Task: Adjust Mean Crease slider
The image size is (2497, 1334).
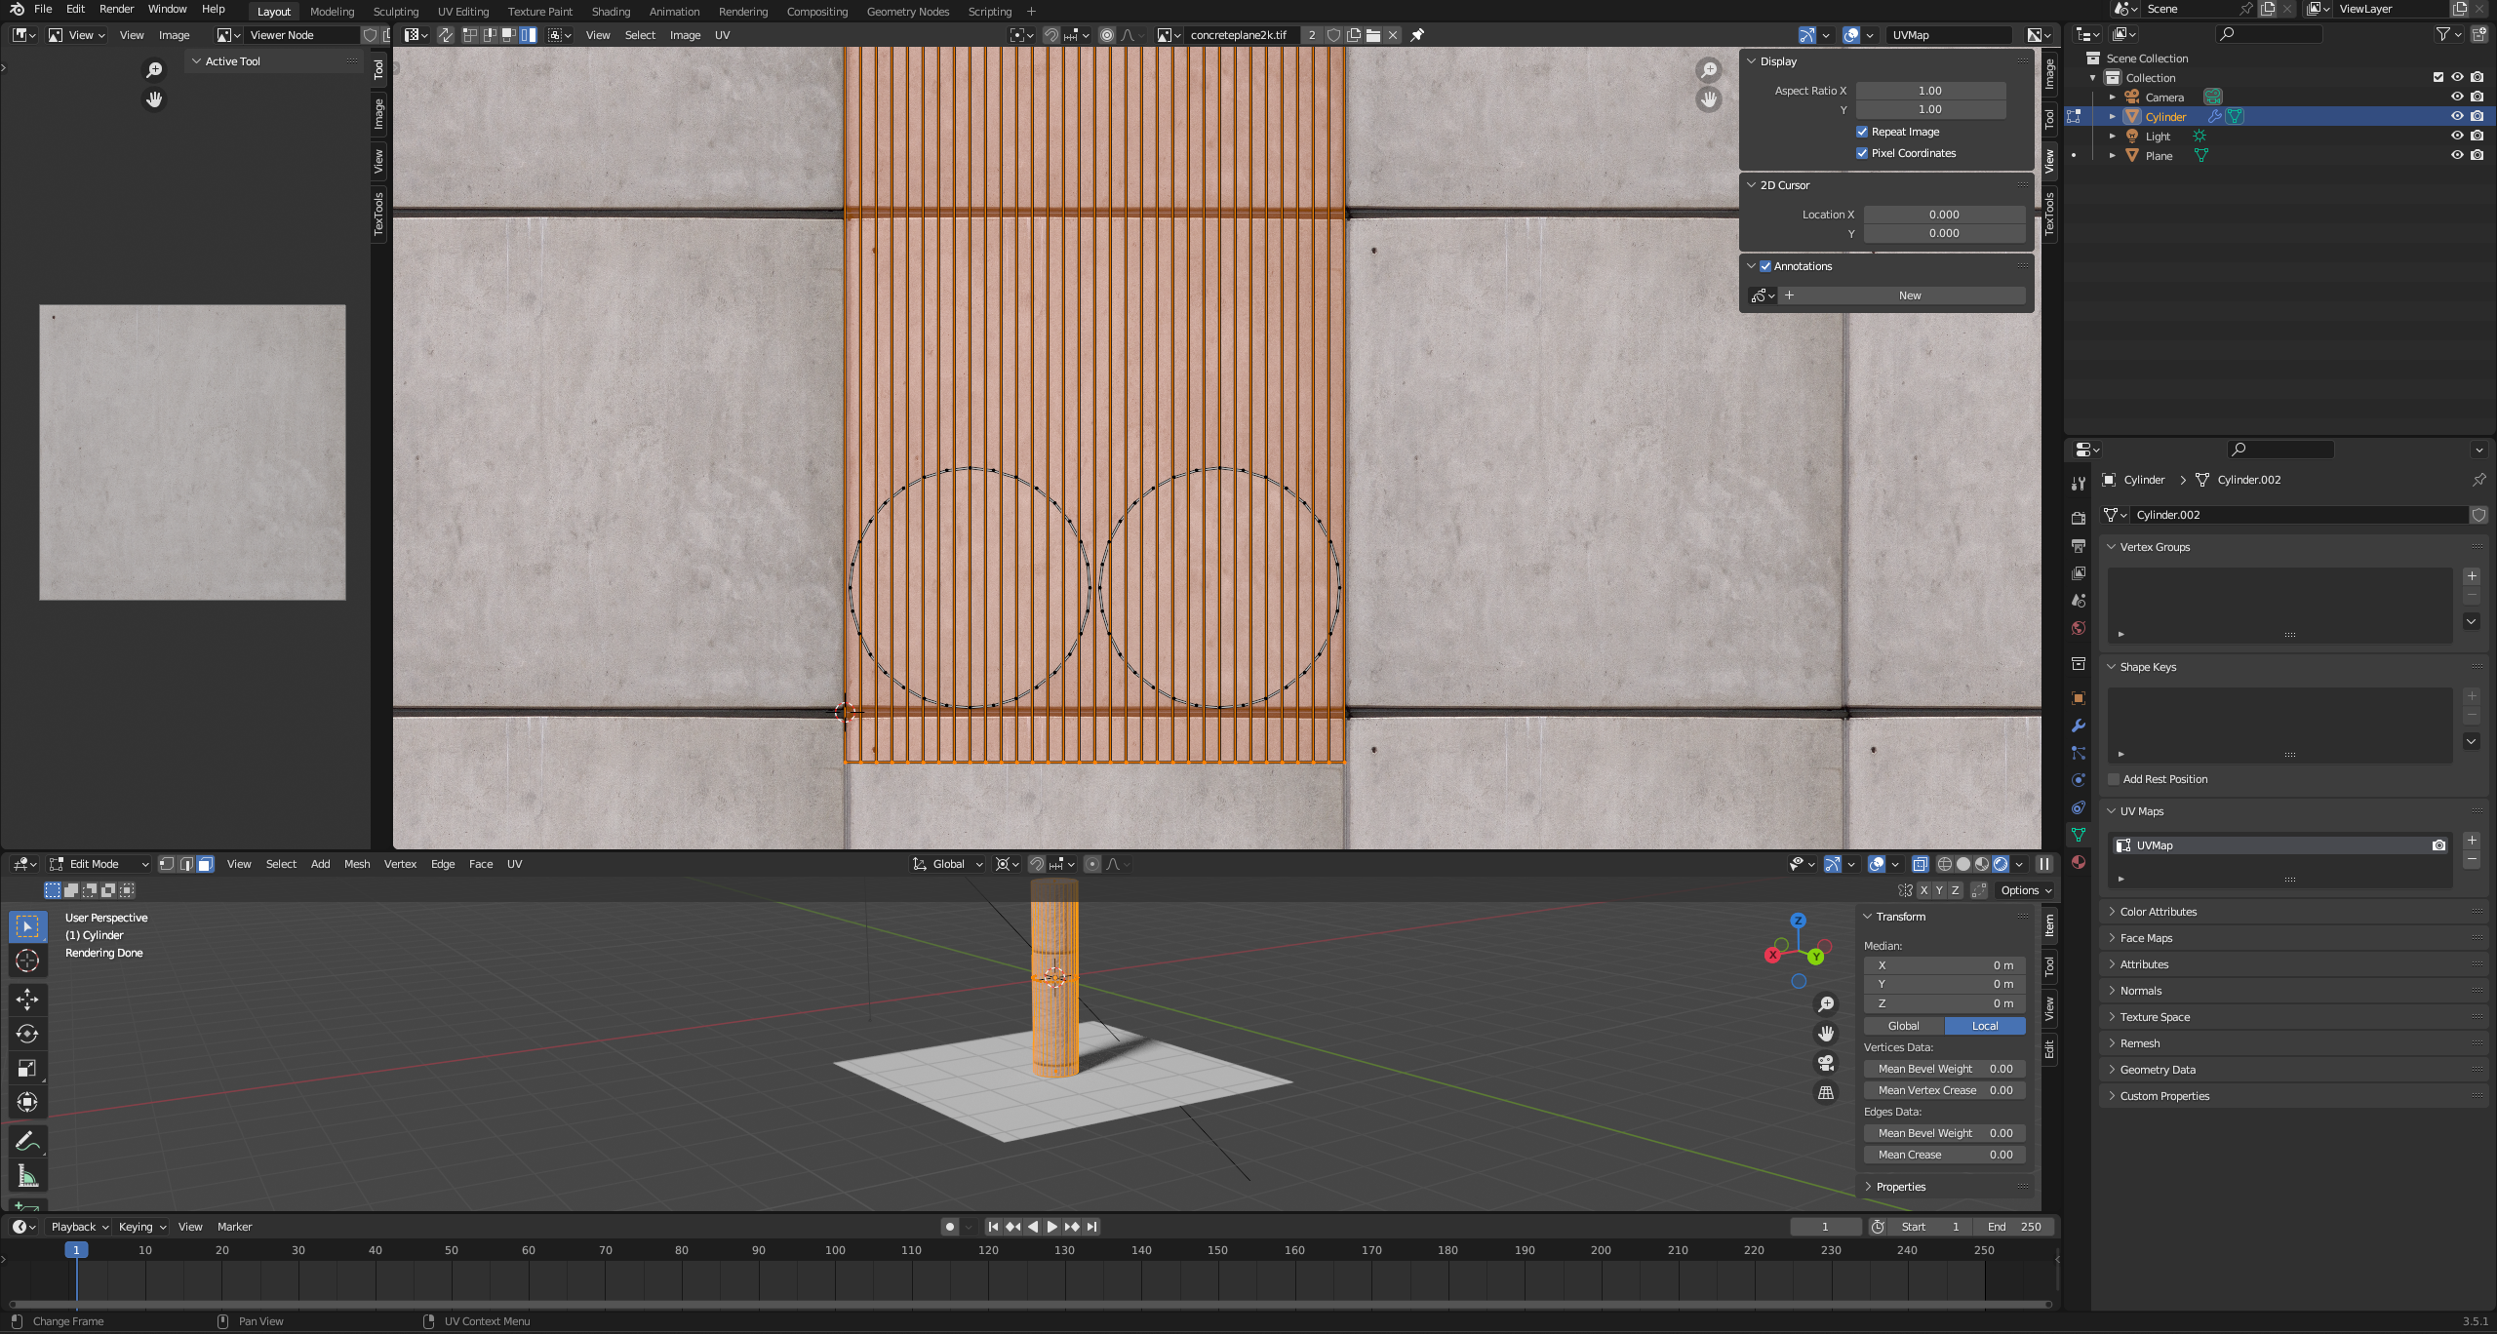Action: 1944,1155
